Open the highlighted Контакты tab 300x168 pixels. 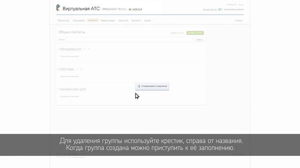93,21
